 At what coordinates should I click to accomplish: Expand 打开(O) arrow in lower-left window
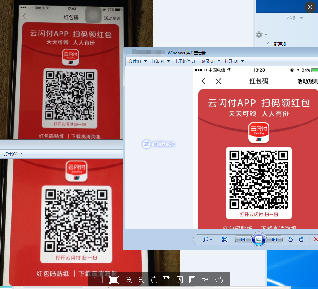[21, 154]
